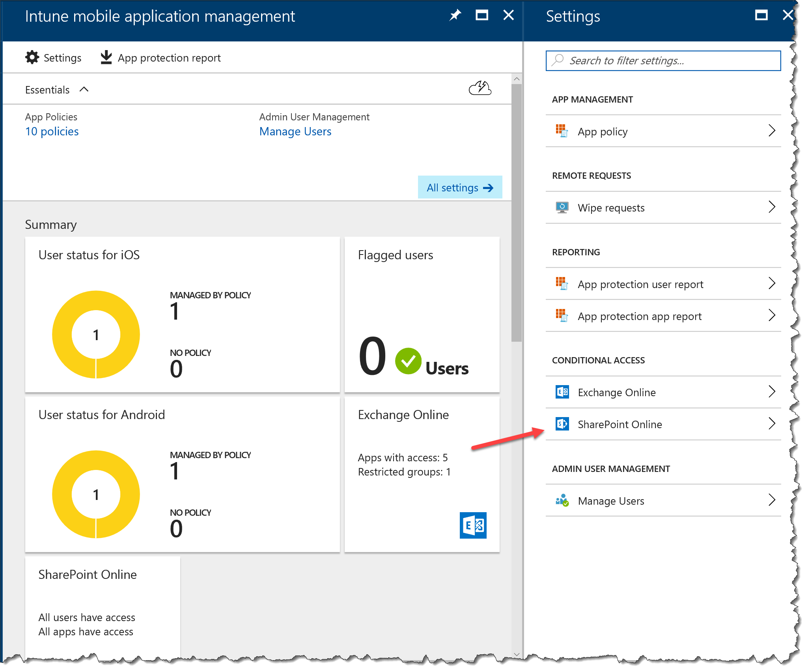Type in the Search to filter settings field
The width and height of the screenshot is (808, 672).
663,60
